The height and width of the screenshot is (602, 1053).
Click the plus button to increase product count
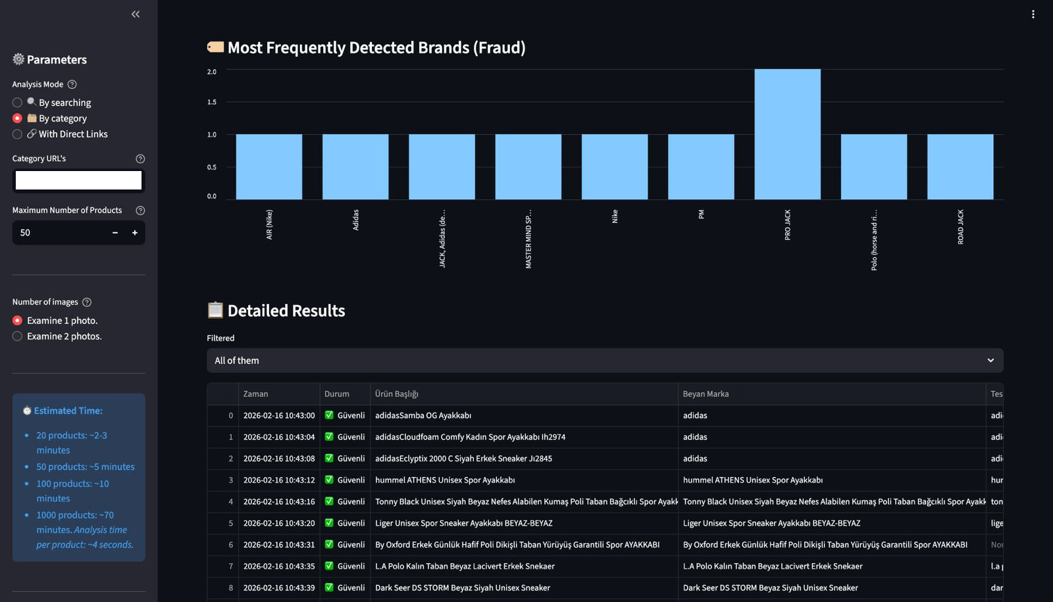click(134, 232)
